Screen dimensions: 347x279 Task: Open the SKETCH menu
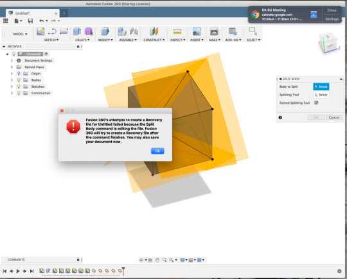pos(51,40)
